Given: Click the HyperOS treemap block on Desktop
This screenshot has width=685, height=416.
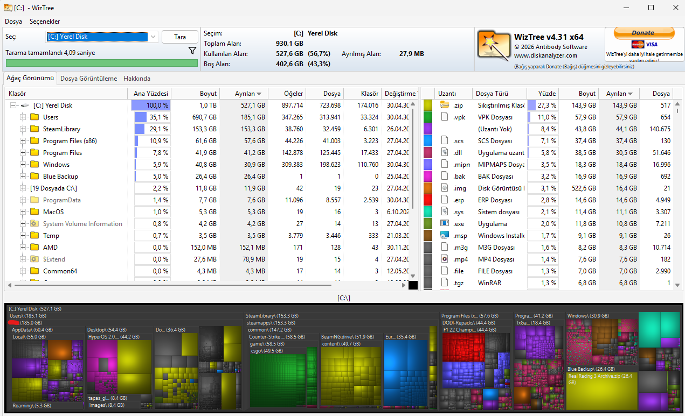Looking at the screenshot, I should pos(119,364).
